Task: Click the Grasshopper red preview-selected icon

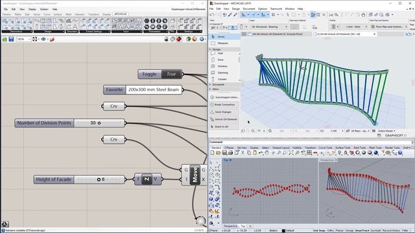Action: tap(179, 39)
